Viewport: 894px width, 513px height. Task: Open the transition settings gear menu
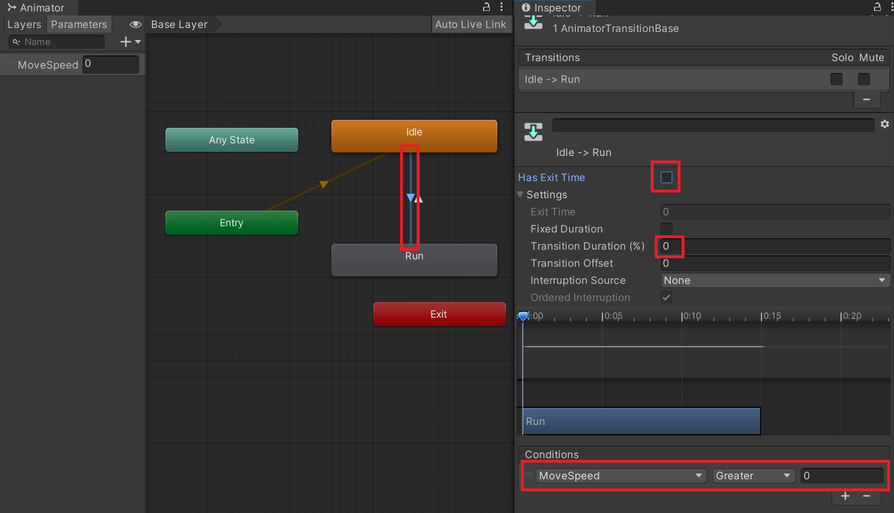(x=885, y=124)
